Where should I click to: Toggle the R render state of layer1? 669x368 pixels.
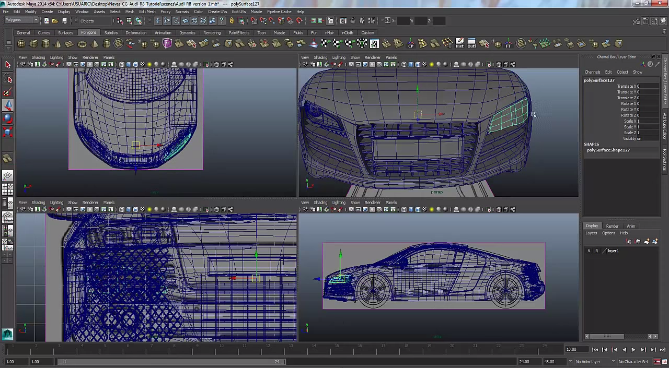(x=596, y=251)
